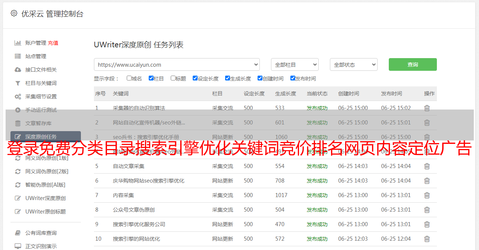Click the gears icon for 采集细节设置
Image resolution: width=479 pixels, height=250 pixels.
click(18, 96)
